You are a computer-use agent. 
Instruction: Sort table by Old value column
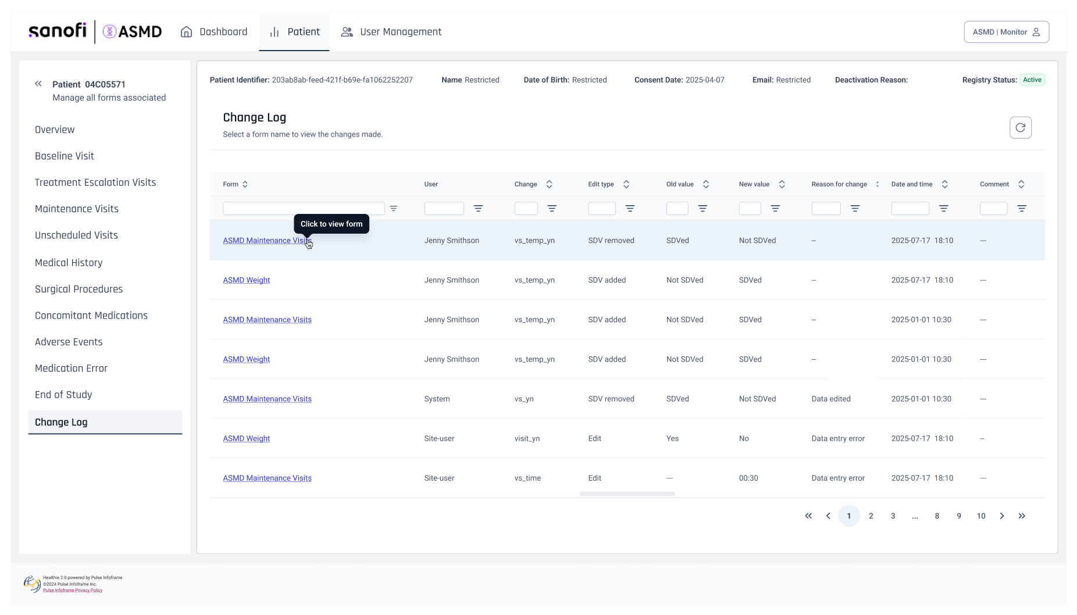point(706,184)
